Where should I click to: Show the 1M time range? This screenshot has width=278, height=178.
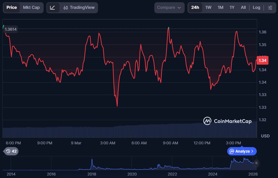pos(220,7)
